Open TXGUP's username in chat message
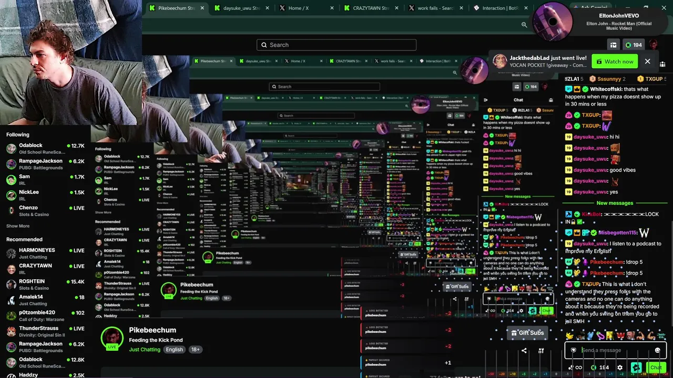Viewport: 673px width, 378px height. click(x=591, y=284)
